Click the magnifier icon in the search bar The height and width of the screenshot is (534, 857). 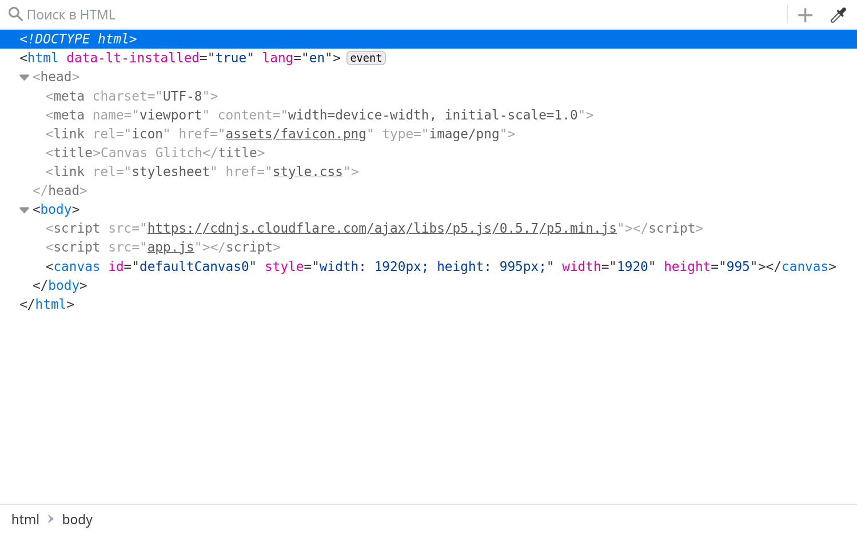pos(14,14)
